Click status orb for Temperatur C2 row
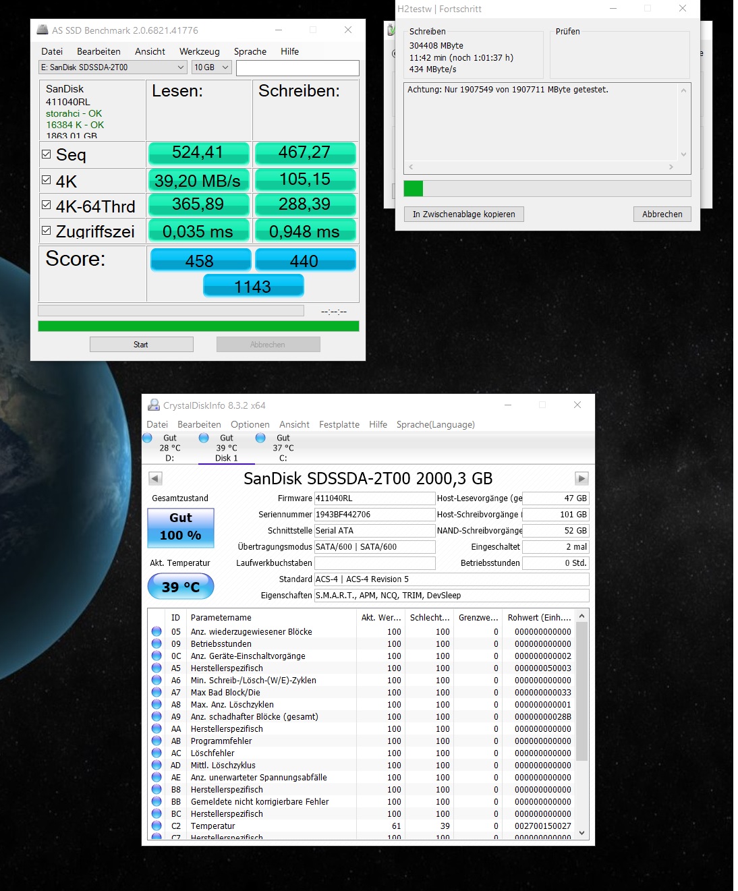Viewport: 738px width, 891px height. pyautogui.click(x=157, y=826)
